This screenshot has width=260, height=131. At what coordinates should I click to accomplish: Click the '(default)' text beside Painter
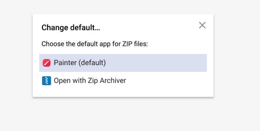tap(92, 63)
